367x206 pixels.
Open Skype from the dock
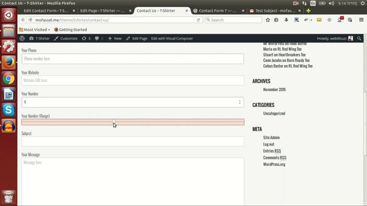click(9, 110)
